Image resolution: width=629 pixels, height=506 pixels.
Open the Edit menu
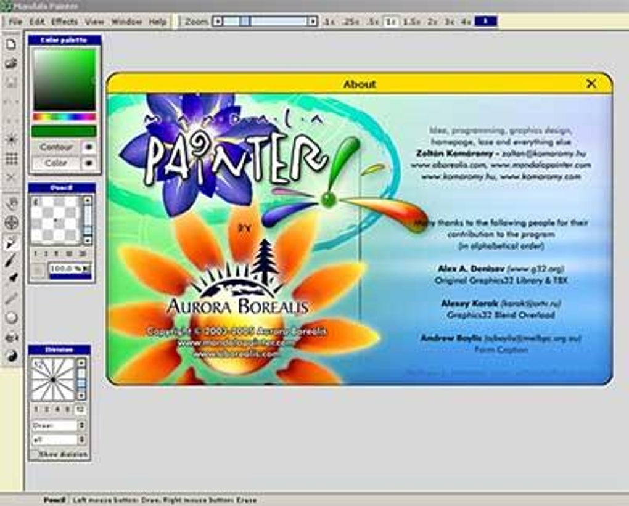tap(37, 22)
